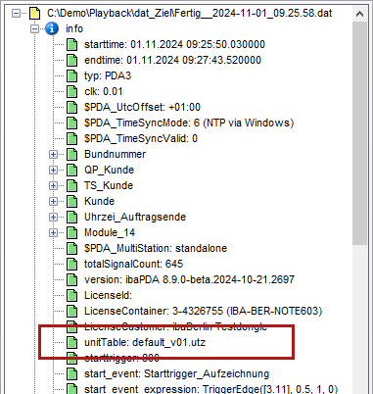The height and width of the screenshot is (394, 373).
Task: Click the green icon beside starttime entry
Action: point(72,44)
